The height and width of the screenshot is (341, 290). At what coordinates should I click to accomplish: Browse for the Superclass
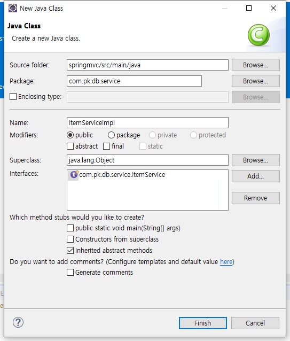256,160
